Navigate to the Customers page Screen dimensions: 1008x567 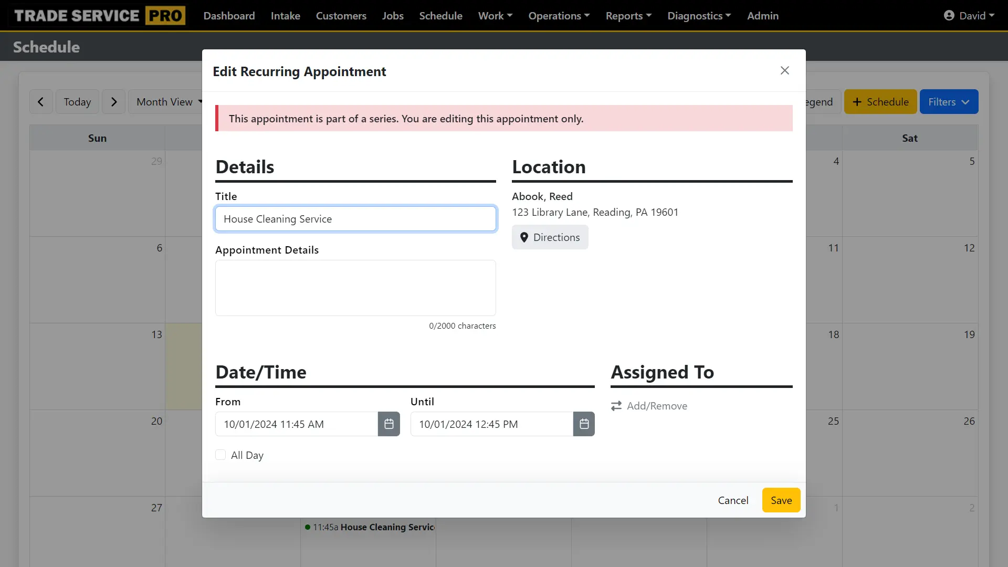(341, 15)
